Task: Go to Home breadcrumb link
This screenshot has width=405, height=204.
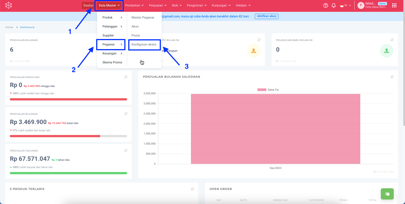Action: (9, 27)
